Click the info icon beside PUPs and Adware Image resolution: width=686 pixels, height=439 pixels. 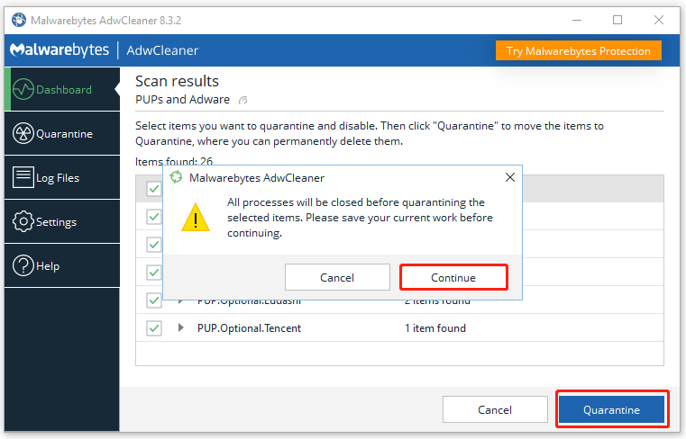242,101
